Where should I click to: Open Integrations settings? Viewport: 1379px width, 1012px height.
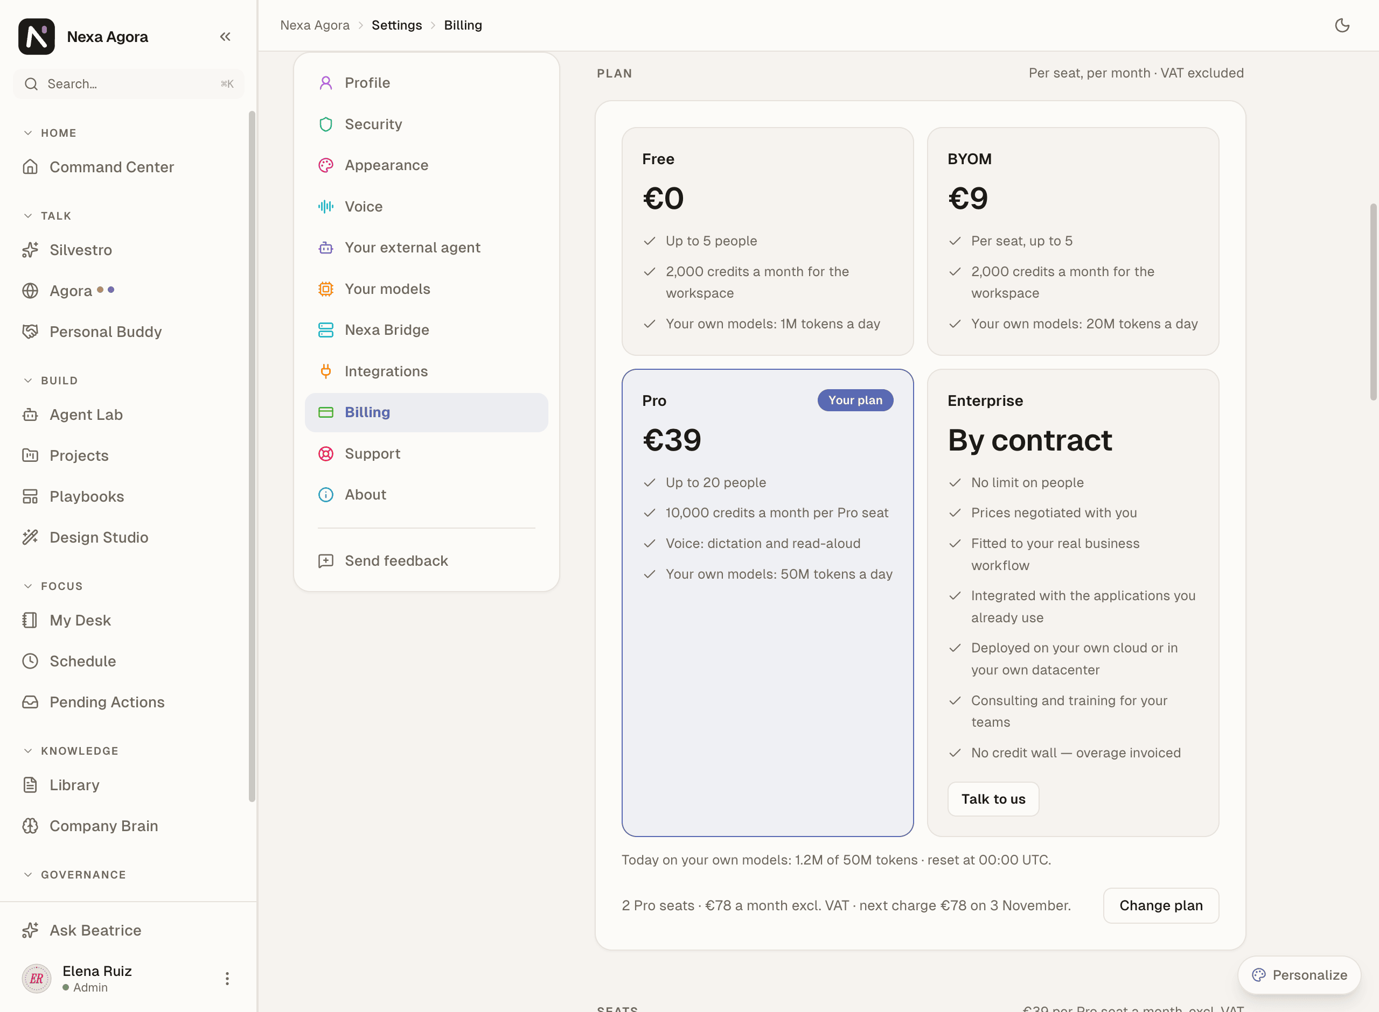click(x=427, y=371)
